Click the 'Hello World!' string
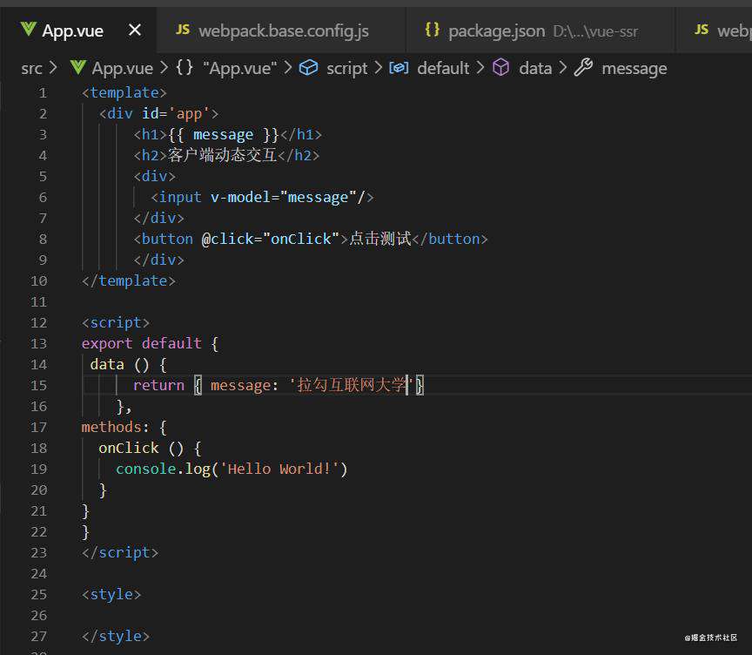 pos(279,469)
